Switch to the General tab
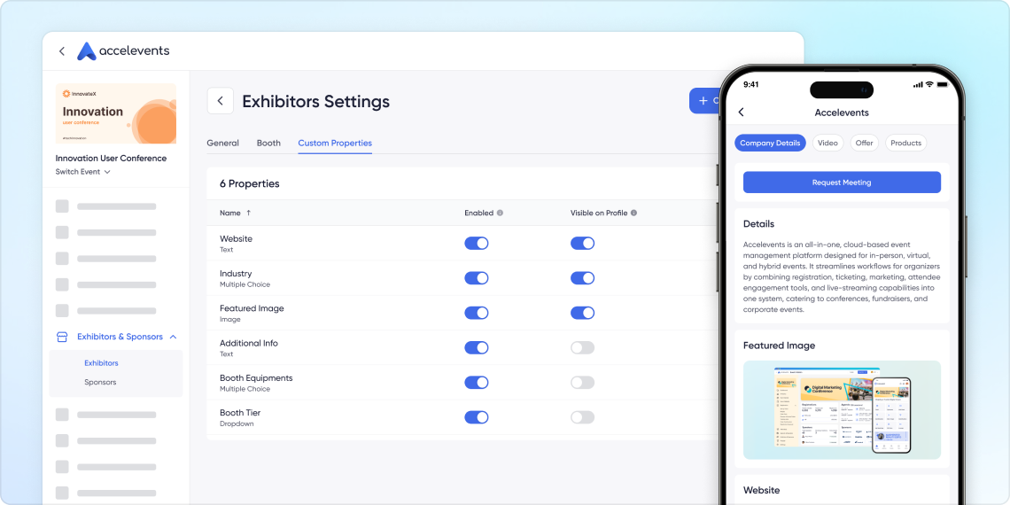The width and height of the screenshot is (1010, 505). 223,143
